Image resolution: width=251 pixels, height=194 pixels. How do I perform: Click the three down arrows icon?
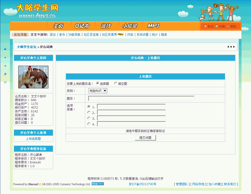[231, 47]
